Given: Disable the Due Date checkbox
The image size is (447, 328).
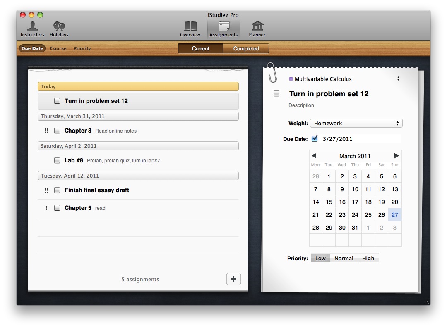Looking at the screenshot, I should tap(315, 138).
